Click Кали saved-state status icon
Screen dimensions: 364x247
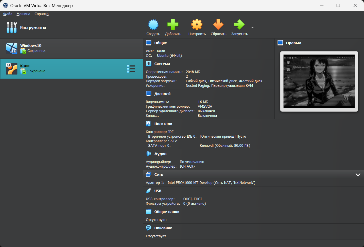point(23,71)
